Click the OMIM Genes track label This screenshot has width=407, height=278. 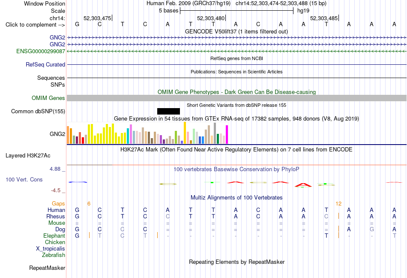tap(48, 98)
